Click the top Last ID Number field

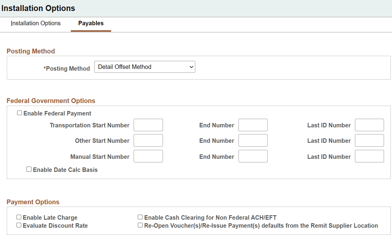click(x=369, y=125)
